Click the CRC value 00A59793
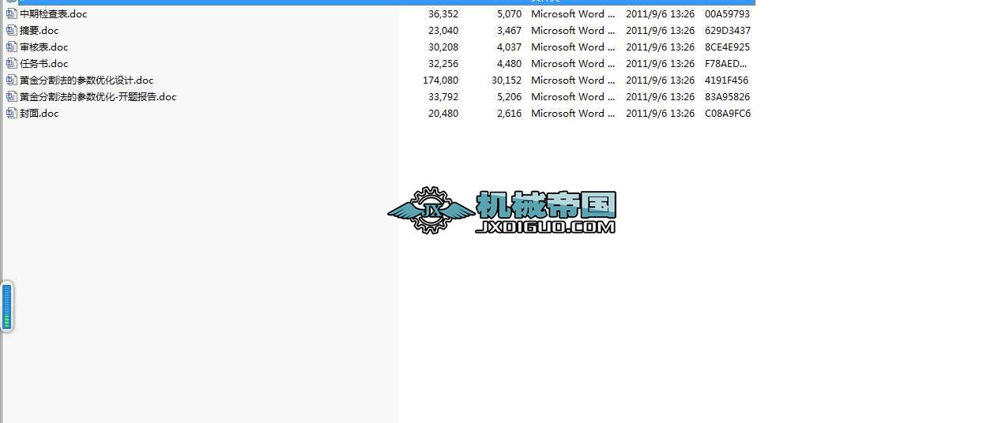The height and width of the screenshot is (423, 1006). (x=727, y=14)
